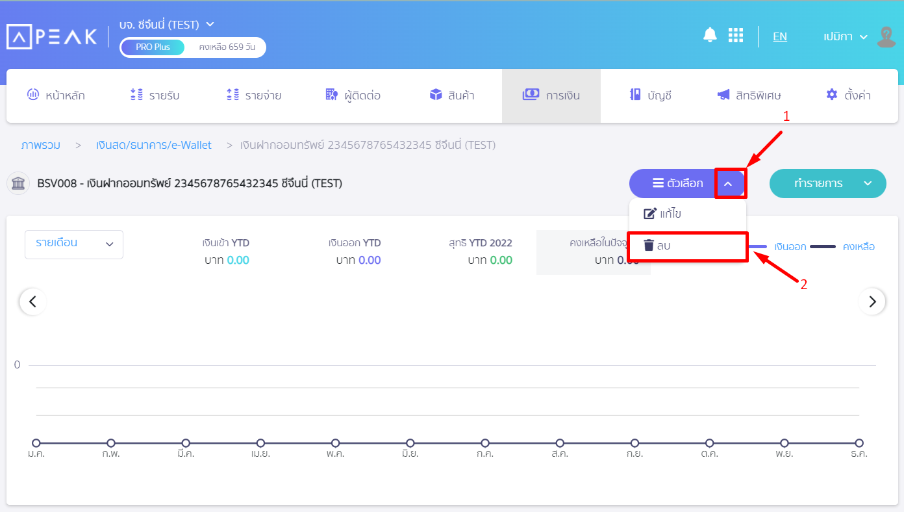Toggle the คงเหลือ legend series
904x512 pixels.
point(858,247)
